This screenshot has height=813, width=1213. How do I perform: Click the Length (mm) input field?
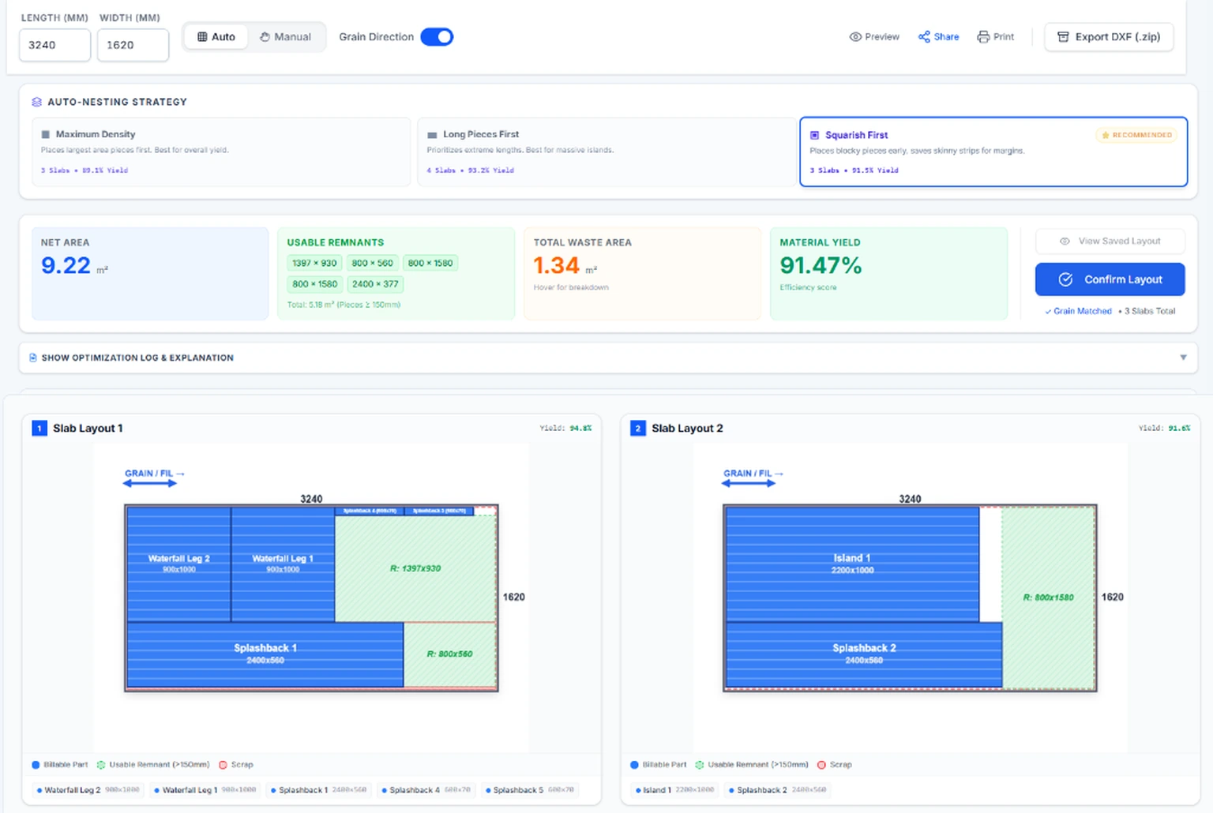pyautogui.click(x=54, y=45)
